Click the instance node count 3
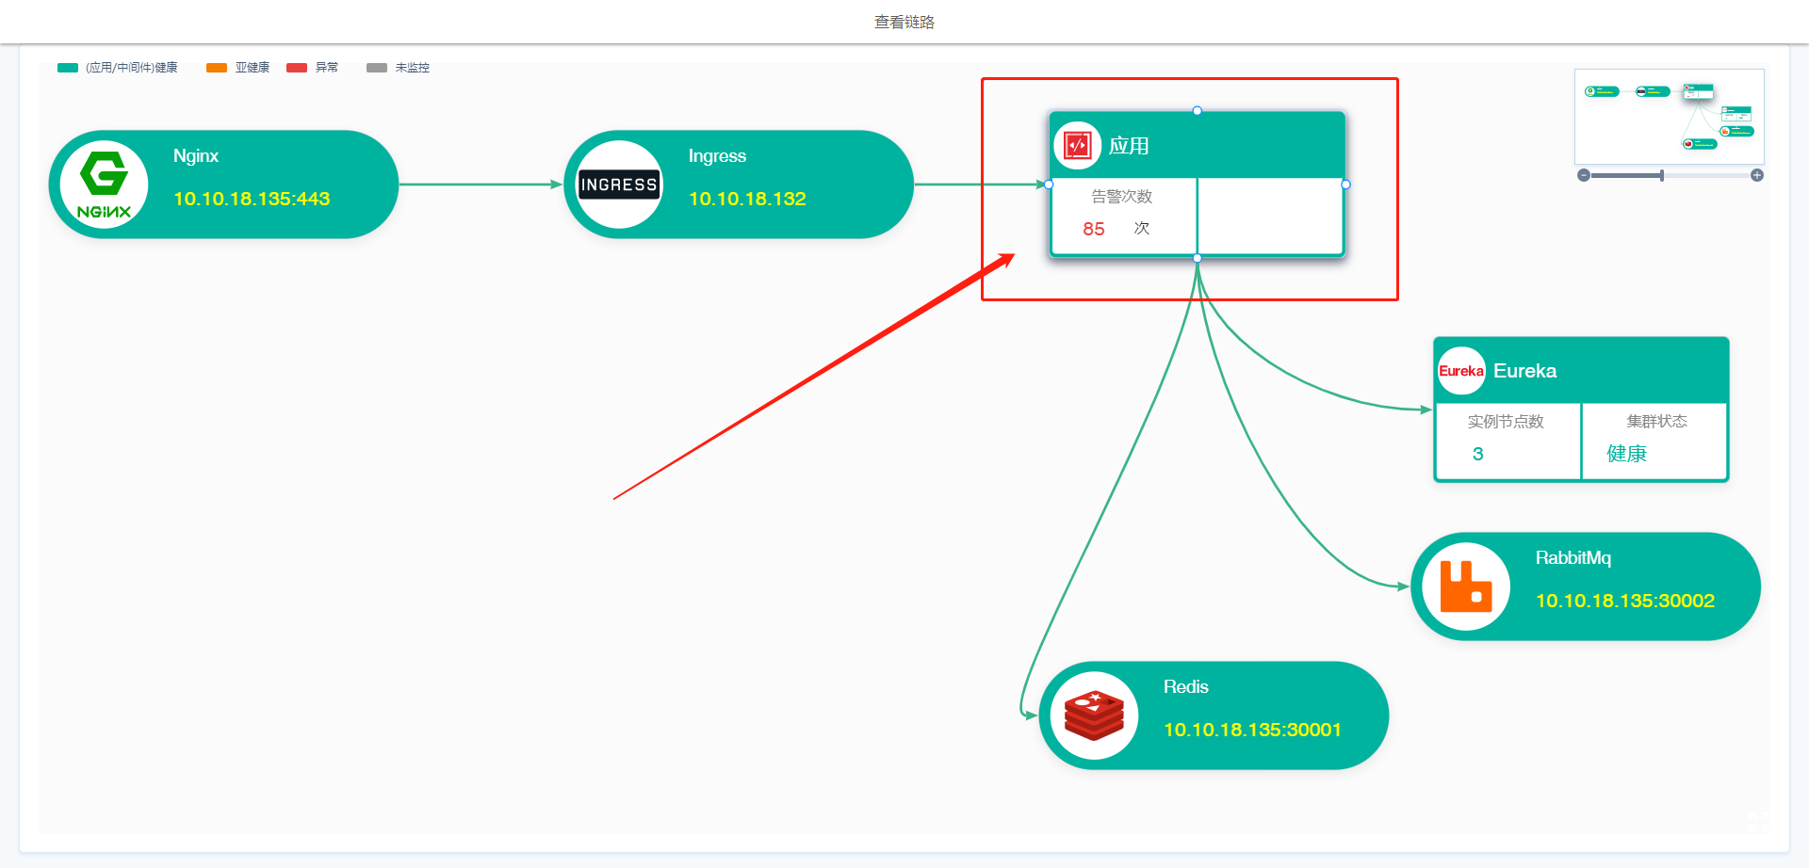The width and height of the screenshot is (1809, 868). (1478, 454)
